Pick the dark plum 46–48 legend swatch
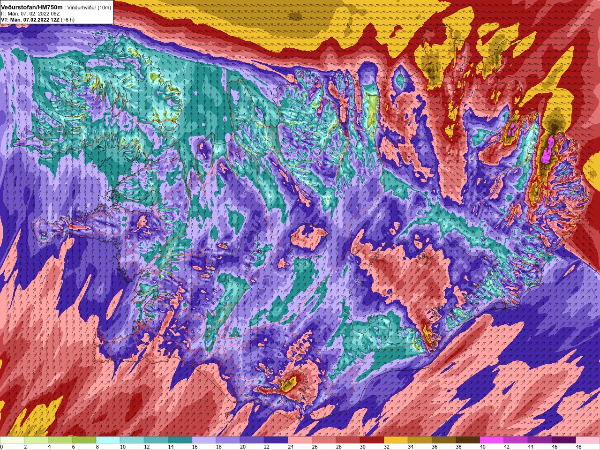Screen dimensions: 600x450 (x=563, y=440)
